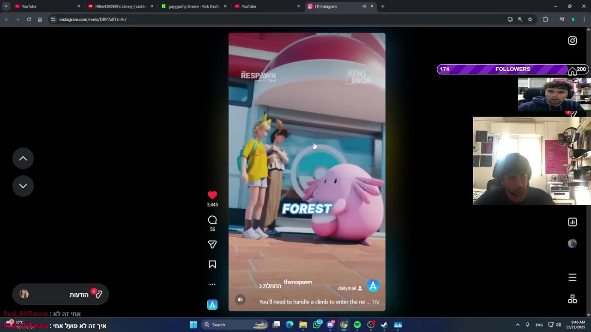591x332 pixels.
Task: Go to the previous reel with up arrow
Action: [23, 159]
